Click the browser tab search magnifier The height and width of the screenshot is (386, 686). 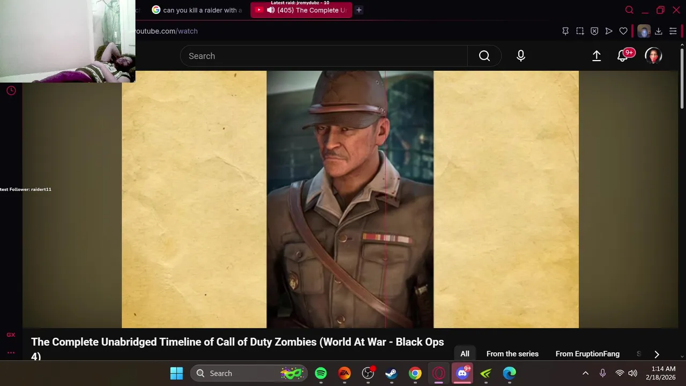(629, 10)
